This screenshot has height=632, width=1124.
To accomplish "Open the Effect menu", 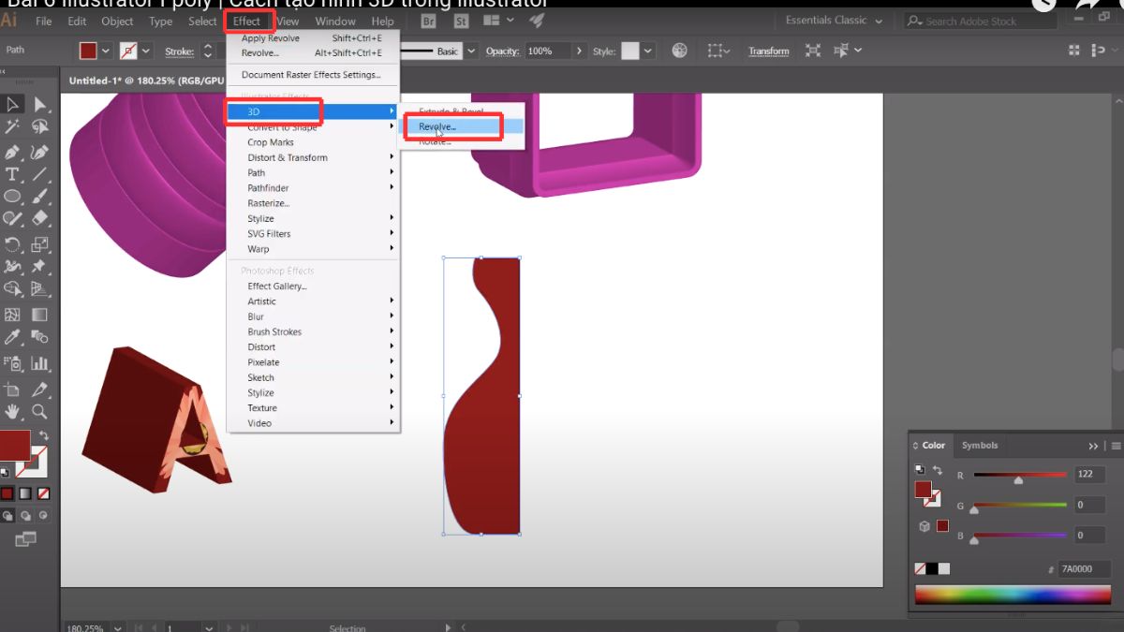I will pos(247,21).
